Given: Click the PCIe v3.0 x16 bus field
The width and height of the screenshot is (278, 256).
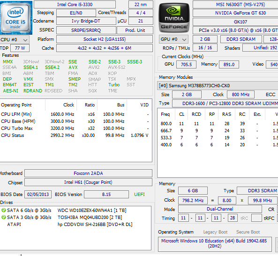Looking at the screenshot, I should pos(235,30).
